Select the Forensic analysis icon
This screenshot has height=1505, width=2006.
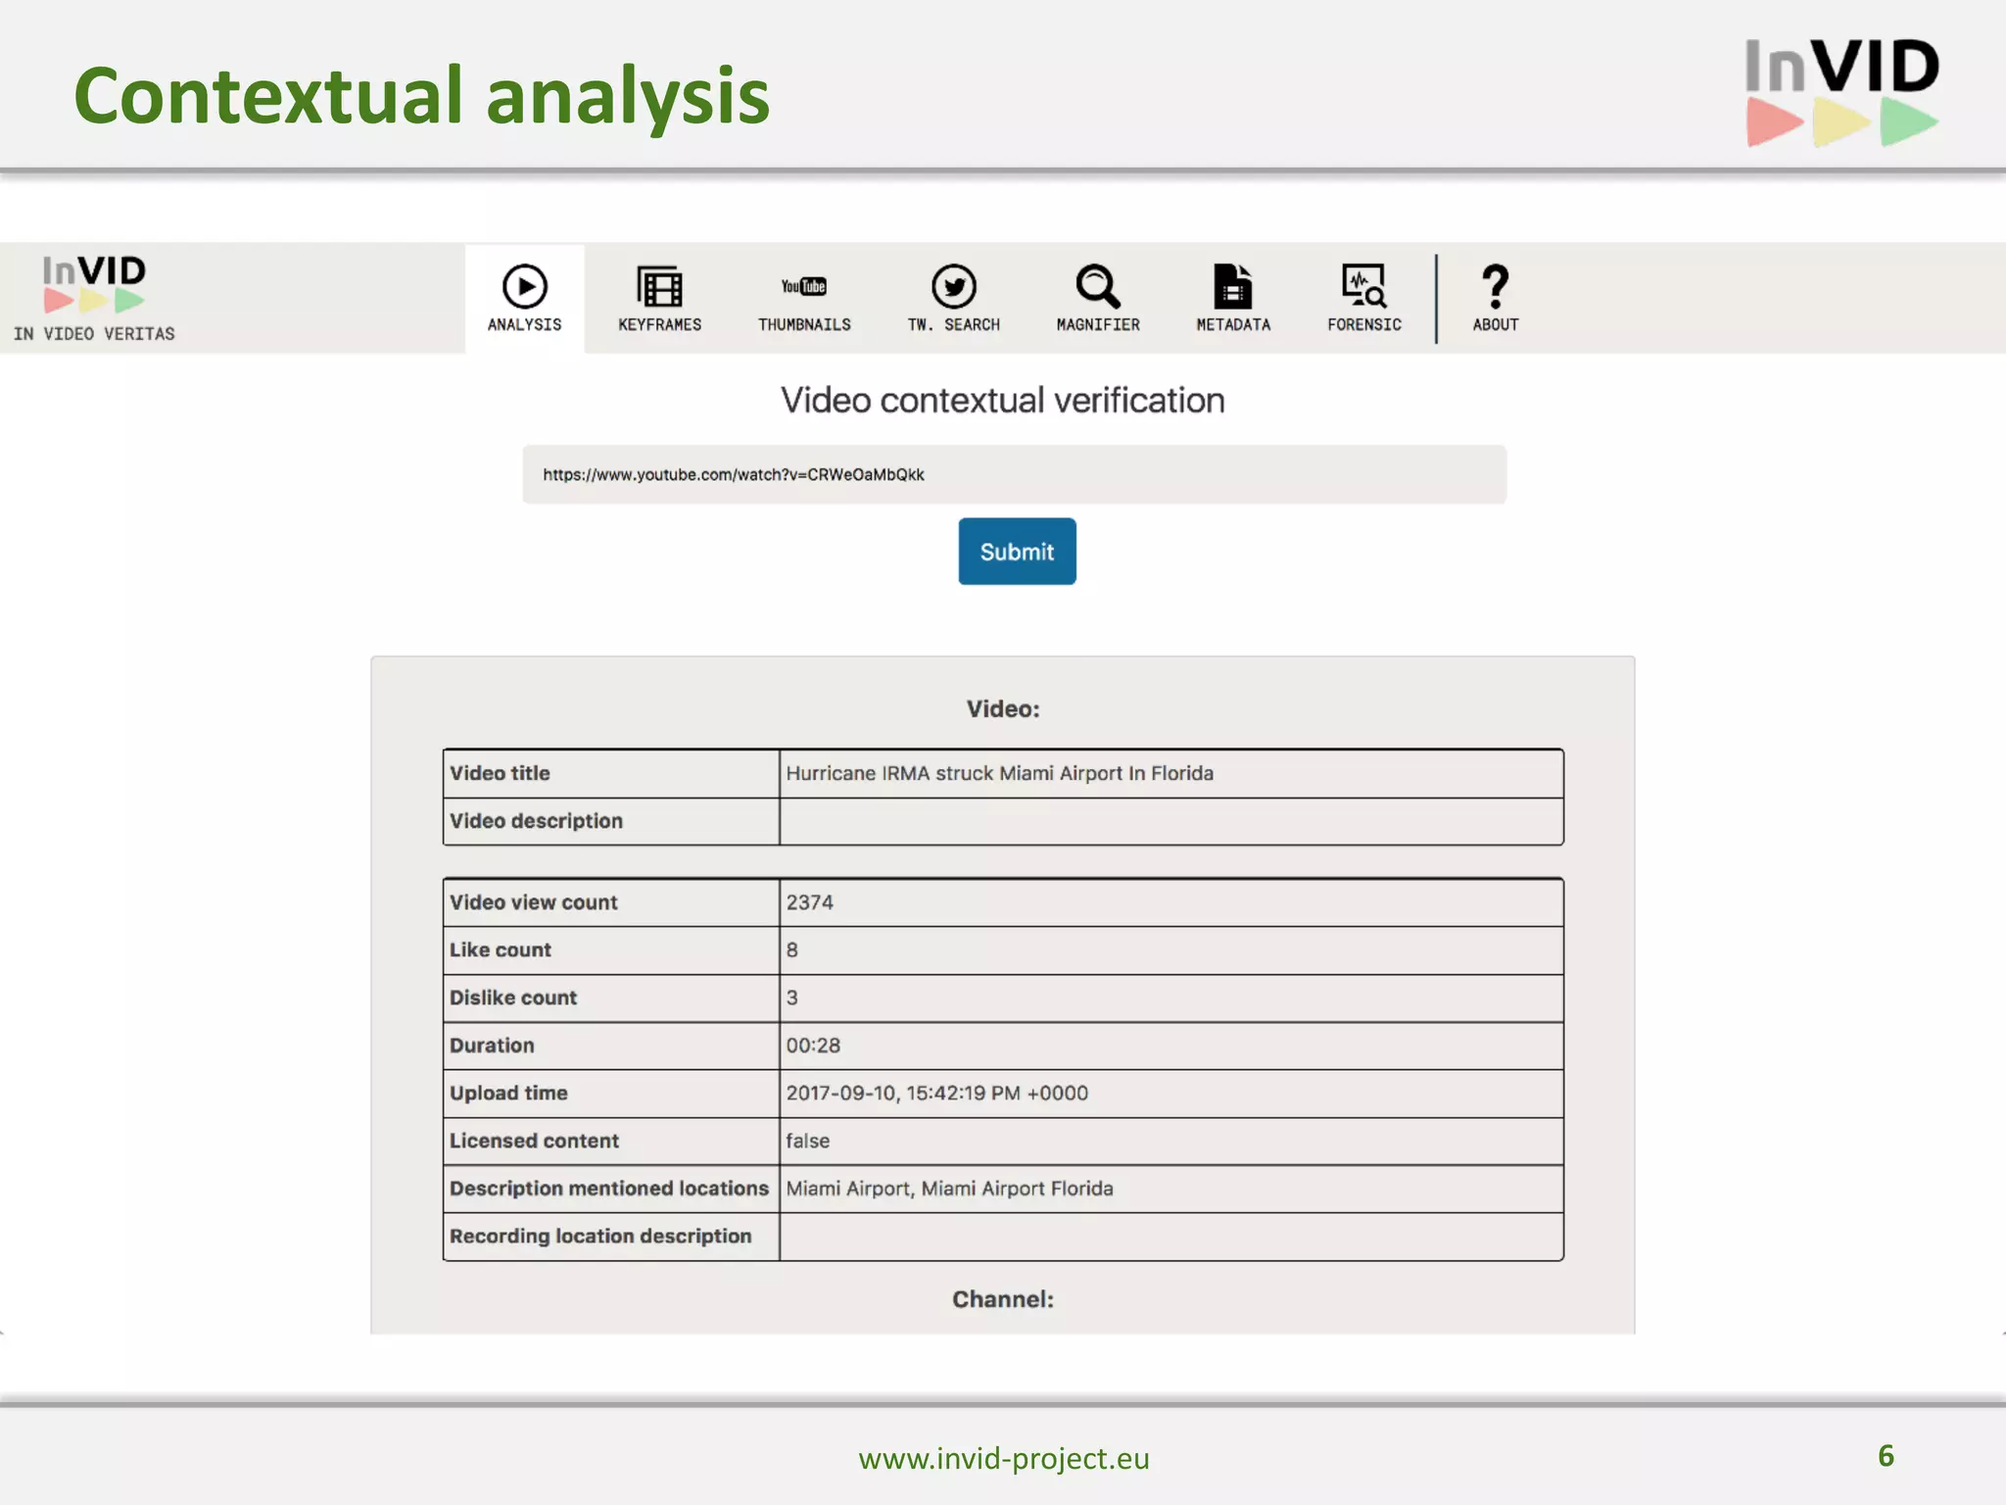click(x=1364, y=286)
